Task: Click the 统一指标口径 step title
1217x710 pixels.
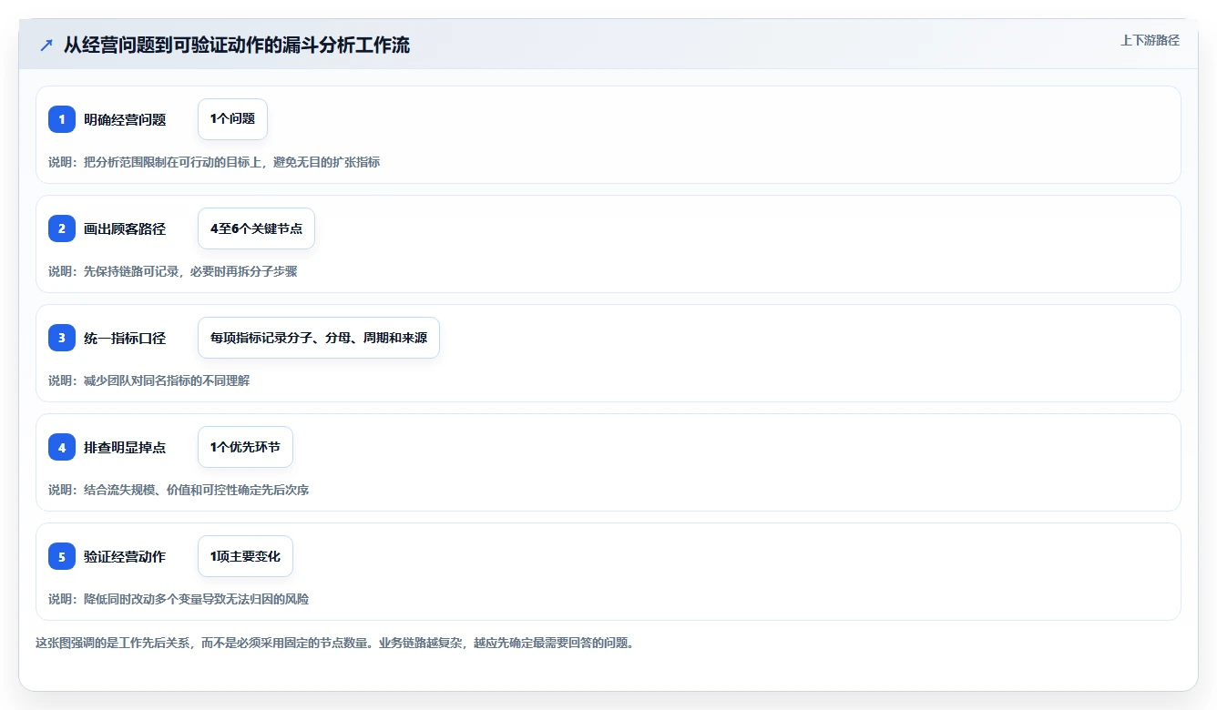Action: (x=125, y=338)
